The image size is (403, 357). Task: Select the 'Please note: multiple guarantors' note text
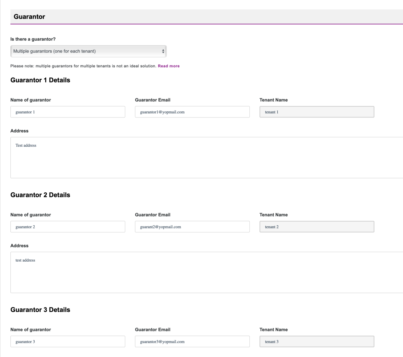[x=83, y=66]
